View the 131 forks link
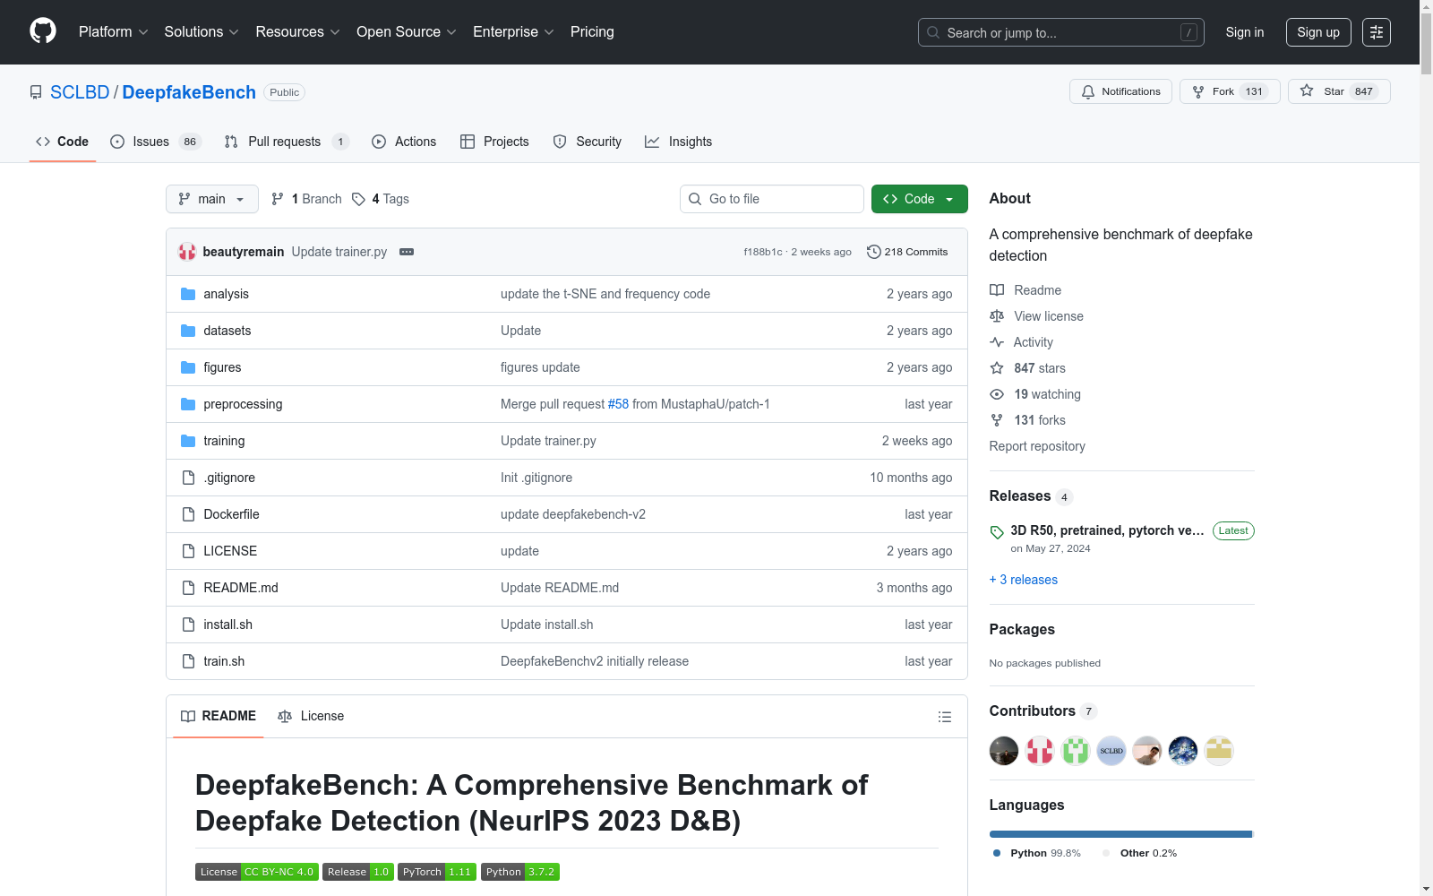Image resolution: width=1433 pixels, height=896 pixels. pyautogui.click(x=1027, y=420)
